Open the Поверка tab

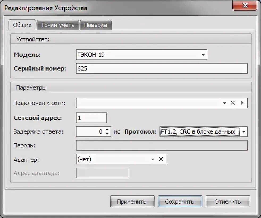click(95, 25)
